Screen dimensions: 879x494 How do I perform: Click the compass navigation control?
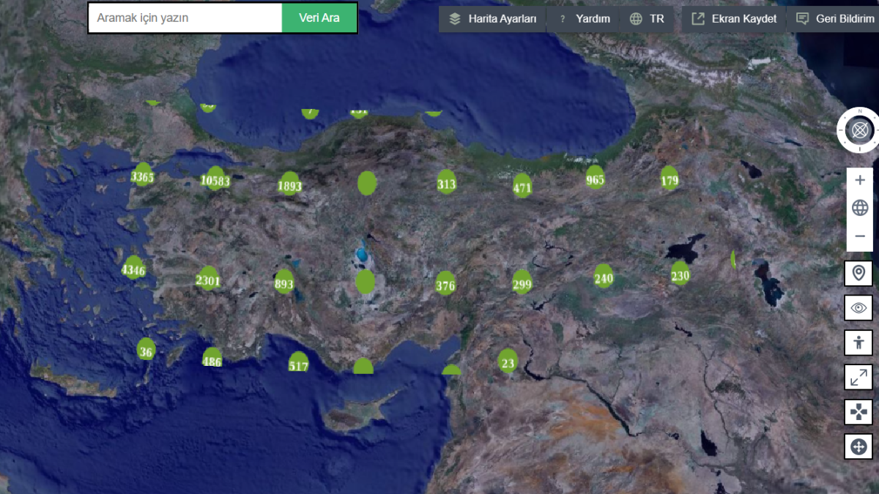[x=860, y=130]
